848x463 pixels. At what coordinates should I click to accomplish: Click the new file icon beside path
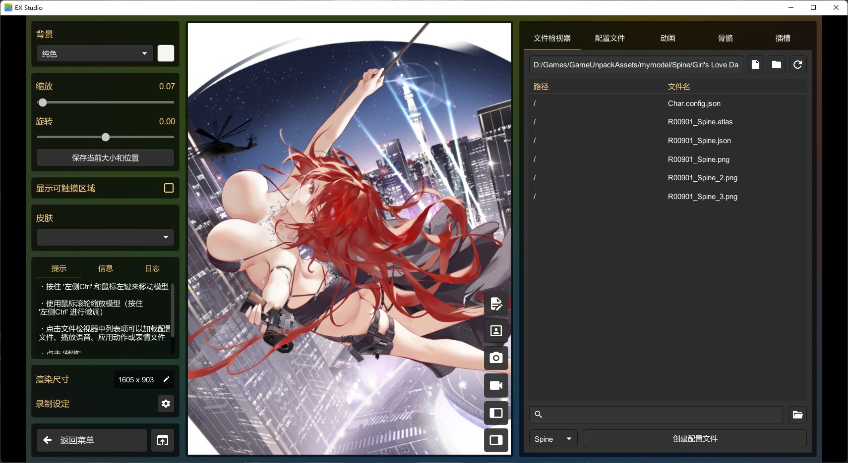click(x=755, y=64)
